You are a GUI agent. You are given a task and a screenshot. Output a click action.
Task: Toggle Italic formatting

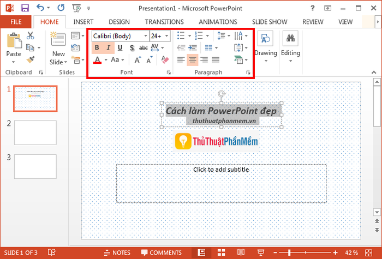coord(109,48)
